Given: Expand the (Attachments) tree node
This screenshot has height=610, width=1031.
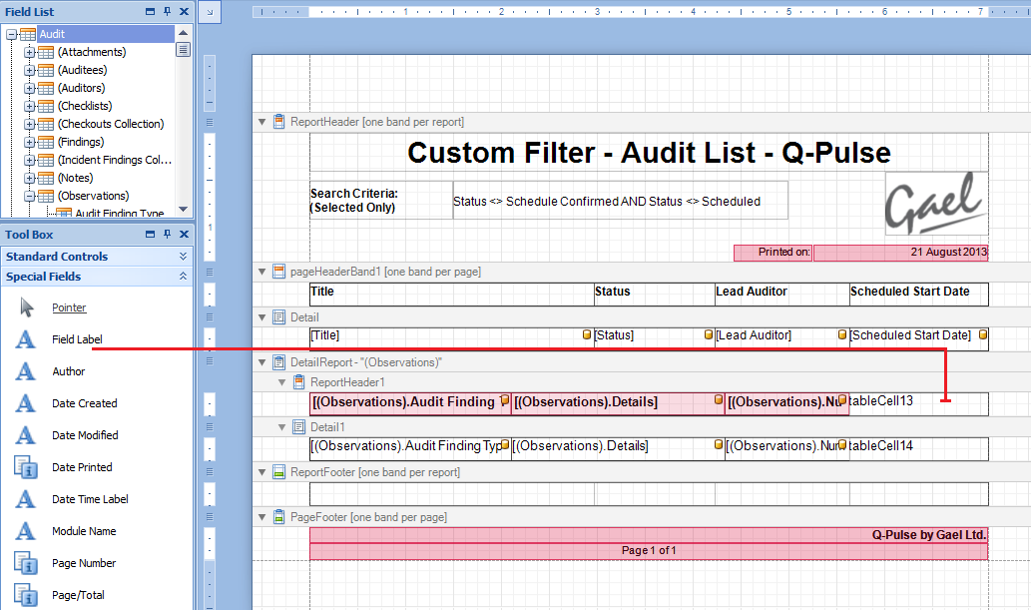Looking at the screenshot, I should point(30,52).
